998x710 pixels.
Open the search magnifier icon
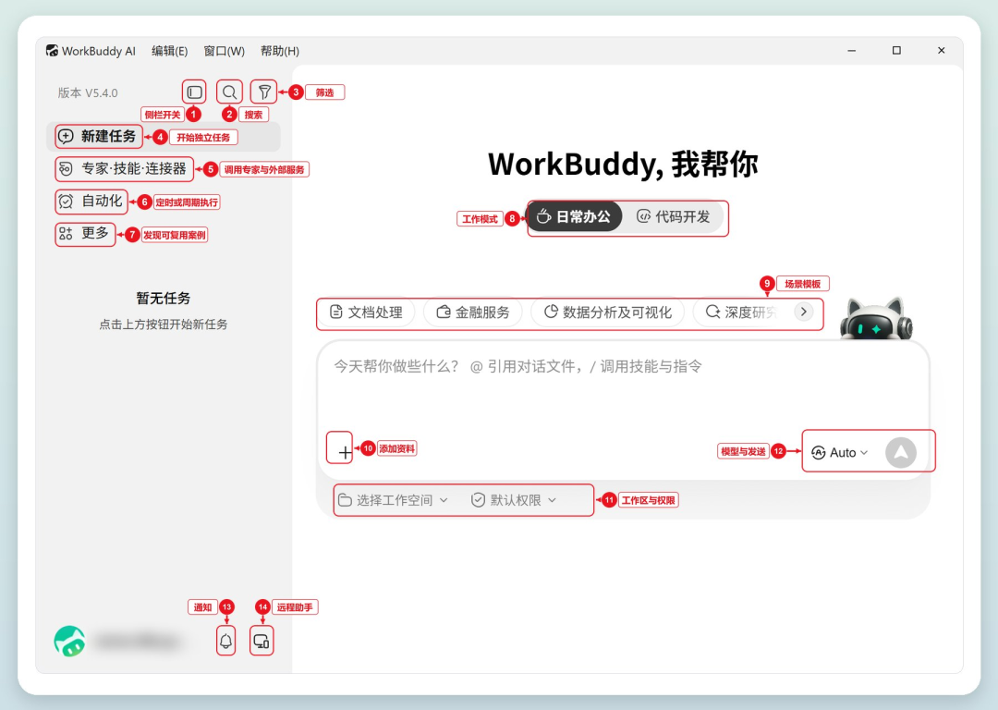229,92
